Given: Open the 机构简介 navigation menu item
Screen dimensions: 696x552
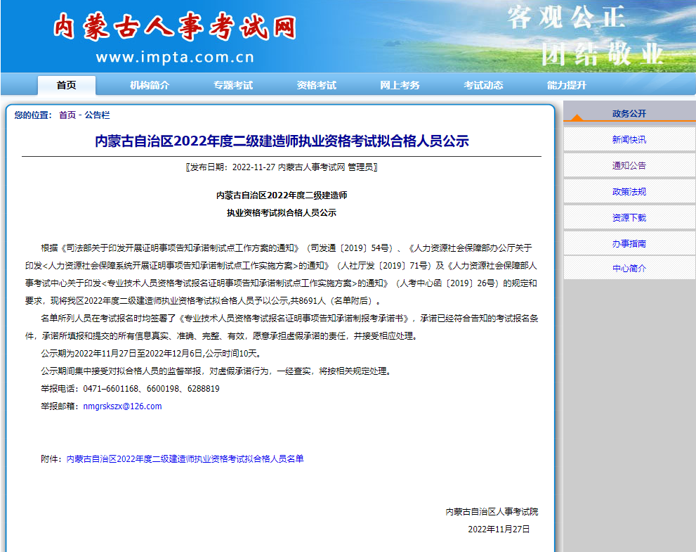Looking at the screenshot, I should tap(150, 85).
